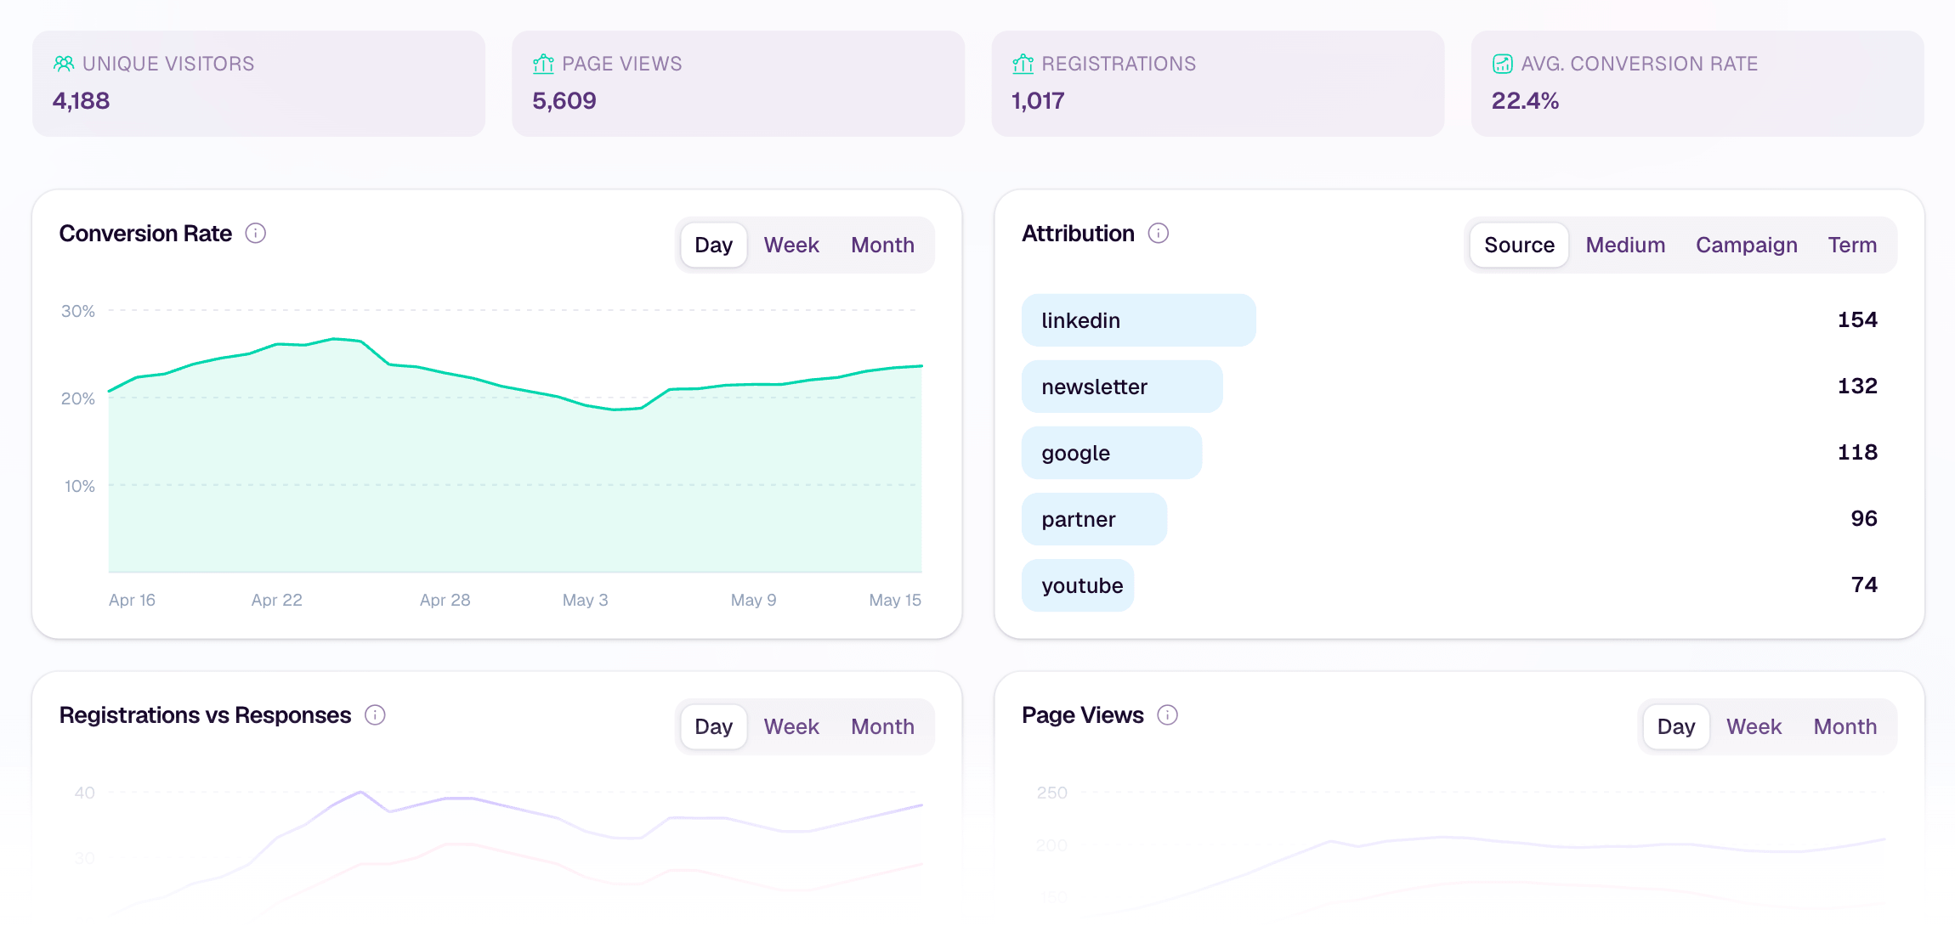Image resolution: width=1955 pixels, height=926 pixels.
Task: Click the 30% axis label
Action: (x=78, y=311)
